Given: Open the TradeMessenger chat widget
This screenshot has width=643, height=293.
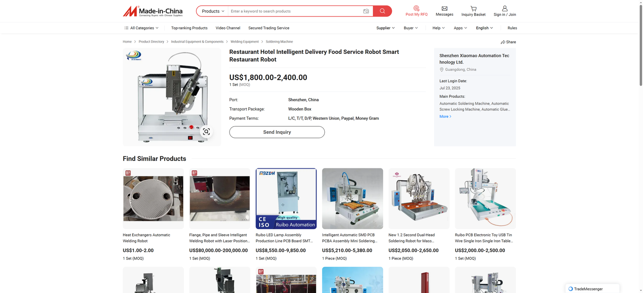Looking at the screenshot, I should pyautogui.click(x=592, y=289).
